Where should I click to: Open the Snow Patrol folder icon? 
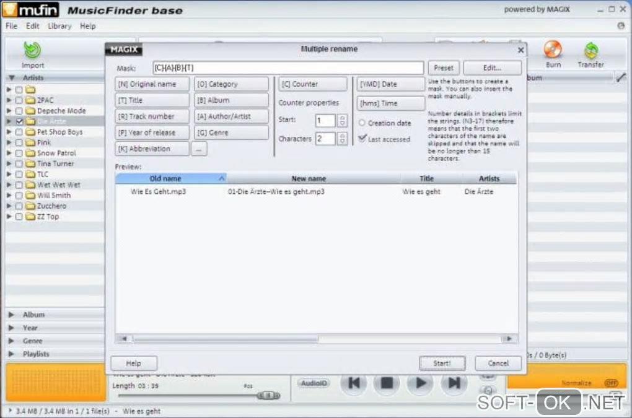[30, 153]
